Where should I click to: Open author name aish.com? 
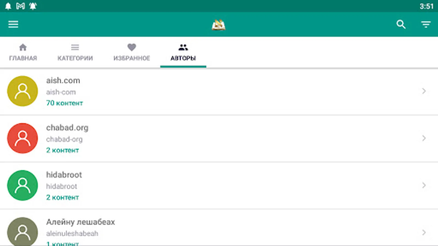pyautogui.click(x=63, y=80)
